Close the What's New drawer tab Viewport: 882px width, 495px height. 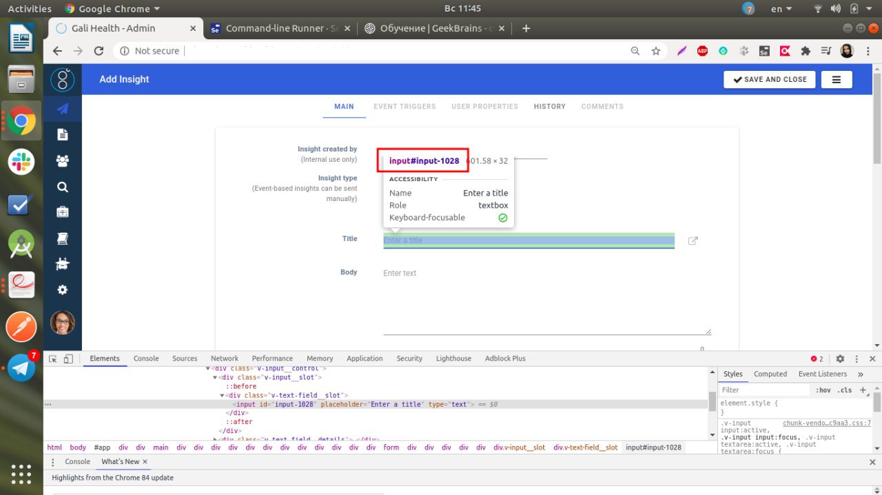tap(145, 462)
